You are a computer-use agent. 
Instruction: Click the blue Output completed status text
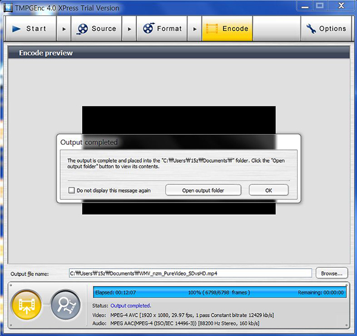pos(131,306)
